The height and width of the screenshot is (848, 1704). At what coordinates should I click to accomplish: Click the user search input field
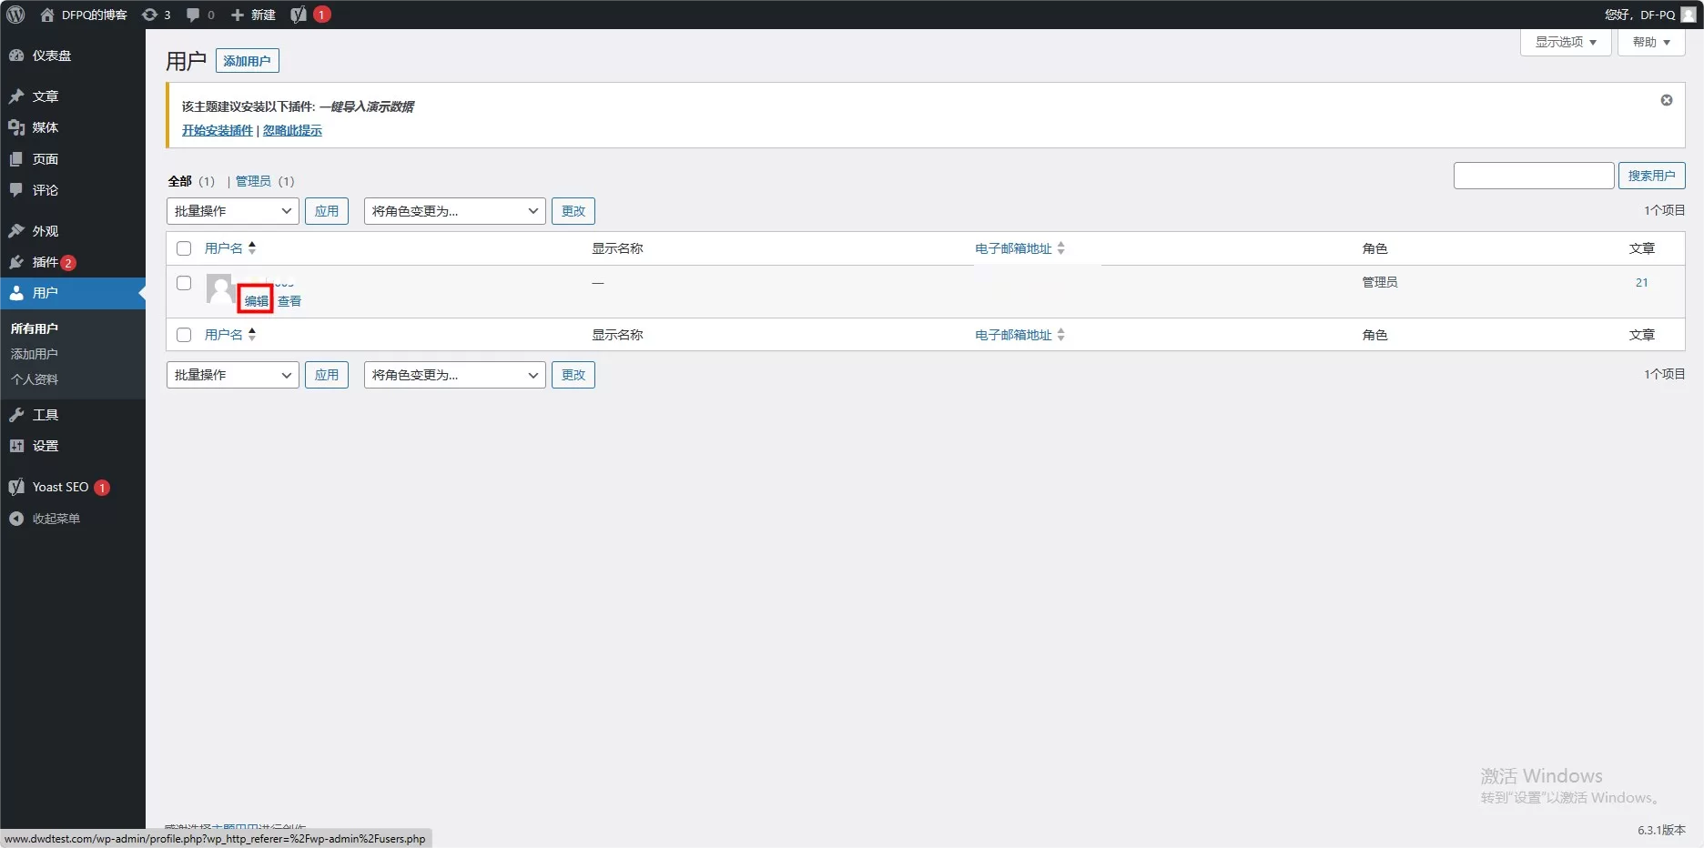[1533, 176]
